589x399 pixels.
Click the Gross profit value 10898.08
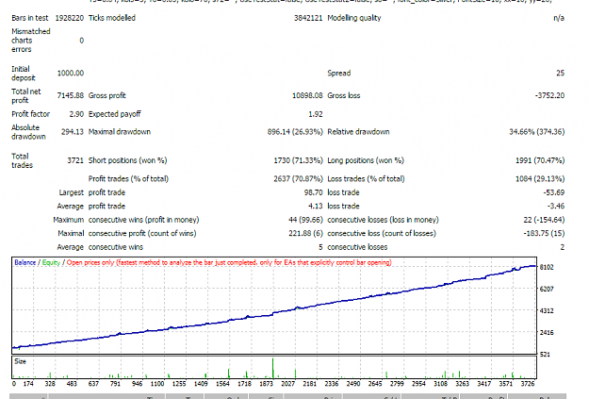coord(307,95)
